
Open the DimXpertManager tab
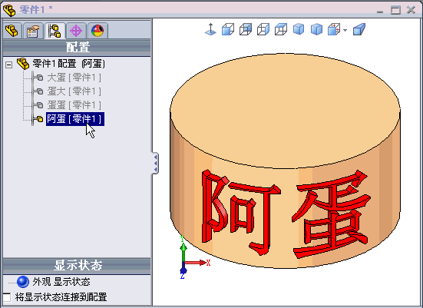tap(76, 31)
